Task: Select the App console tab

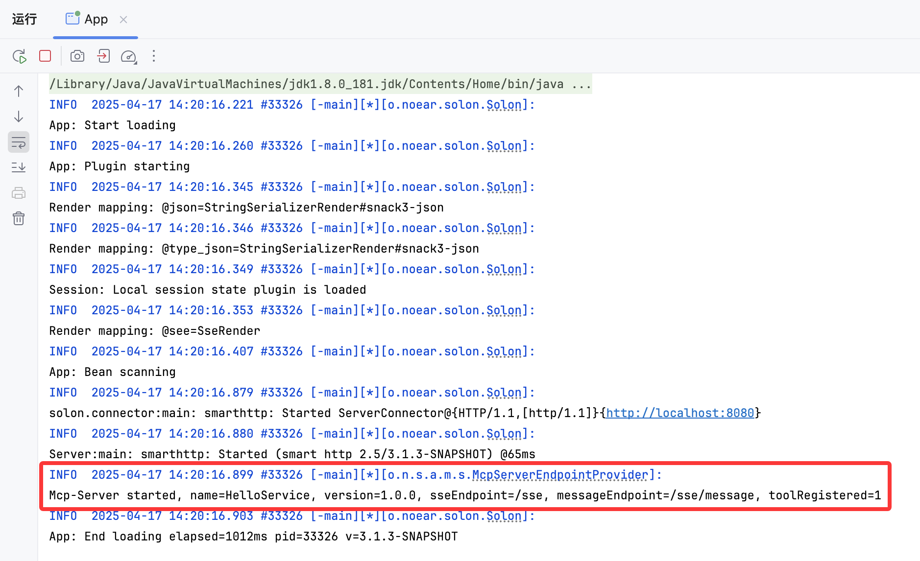Action: tap(96, 19)
